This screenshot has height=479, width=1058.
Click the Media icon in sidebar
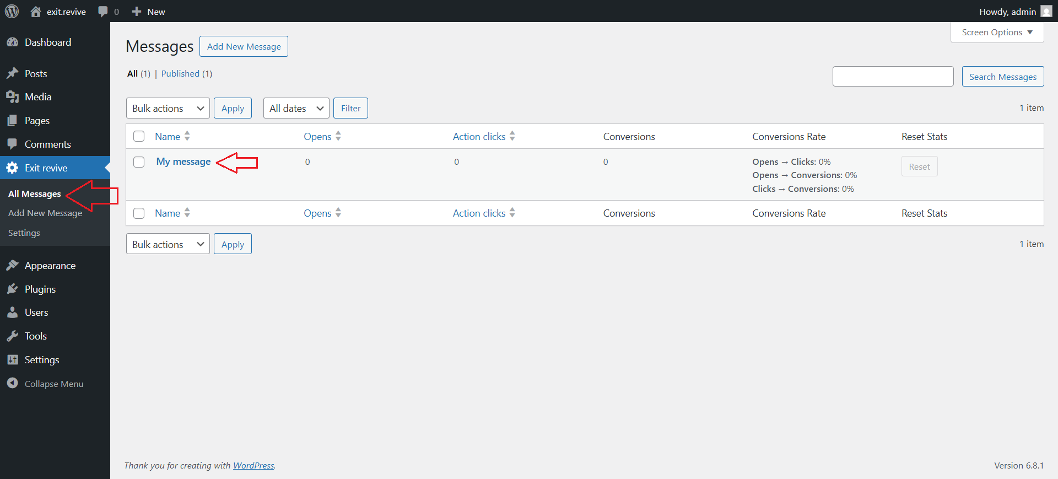(x=13, y=97)
